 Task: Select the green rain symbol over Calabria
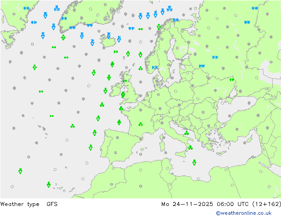[190, 147]
